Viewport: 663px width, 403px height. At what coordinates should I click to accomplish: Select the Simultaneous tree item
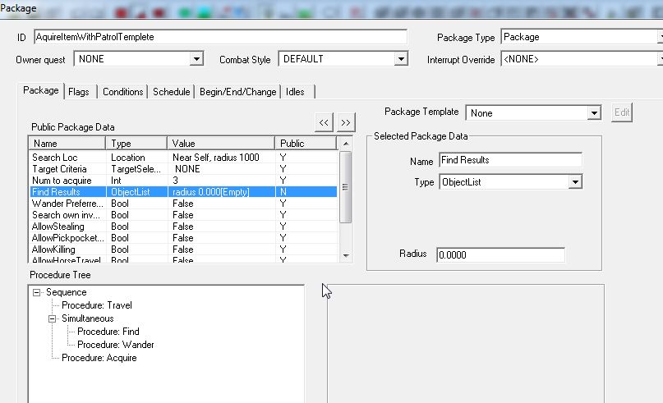tap(88, 318)
